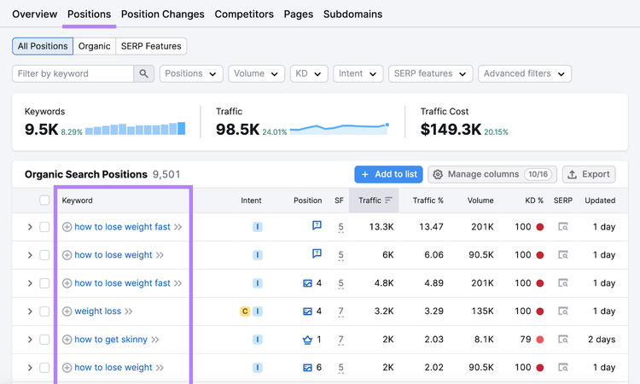
Task: Open the weight loss keyword link
Action: coord(98,311)
